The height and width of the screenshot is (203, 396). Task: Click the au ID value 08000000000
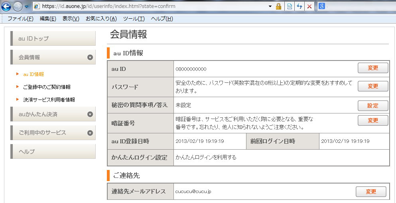(x=191, y=69)
